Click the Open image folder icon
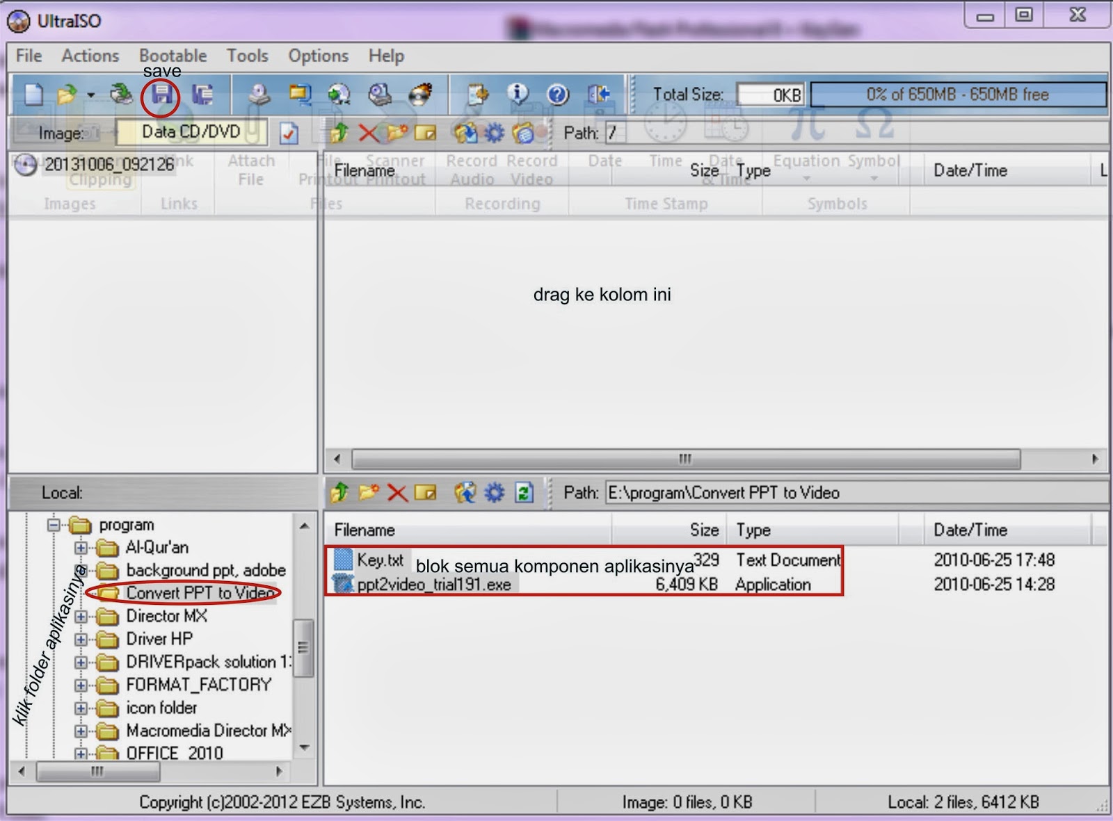The height and width of the screenshot is (821, 1113). [67, 95]
